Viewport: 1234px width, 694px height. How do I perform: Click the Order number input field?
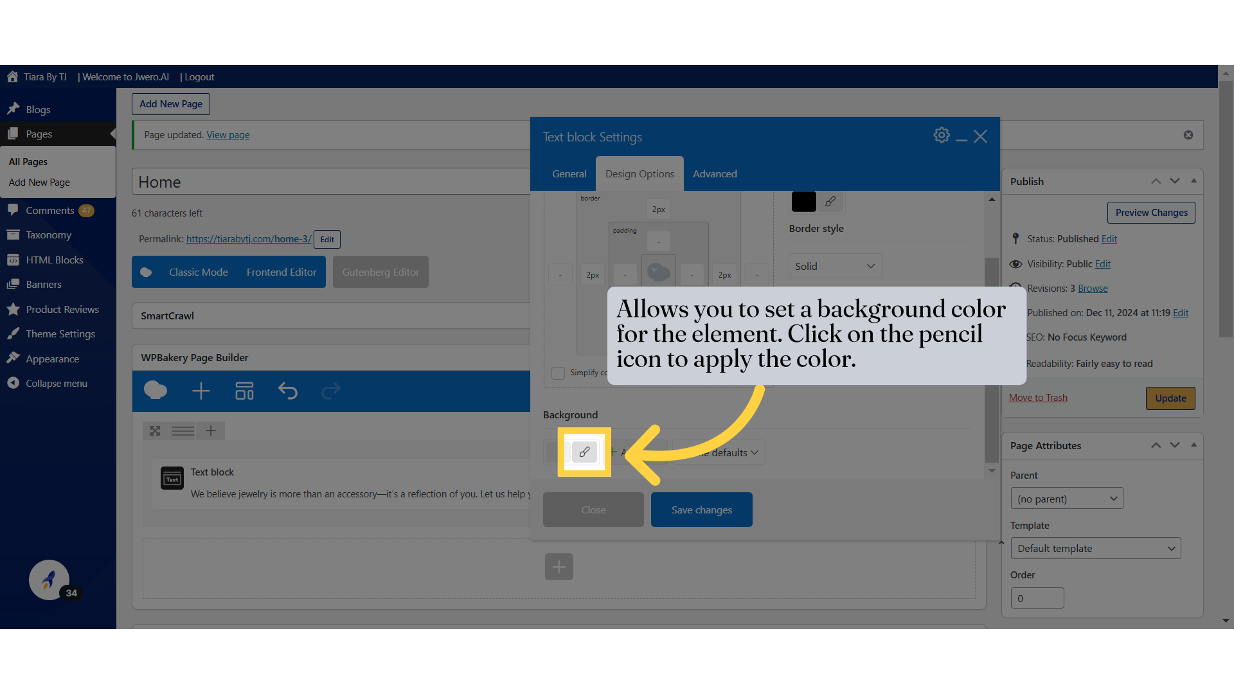coord(1037,598)
